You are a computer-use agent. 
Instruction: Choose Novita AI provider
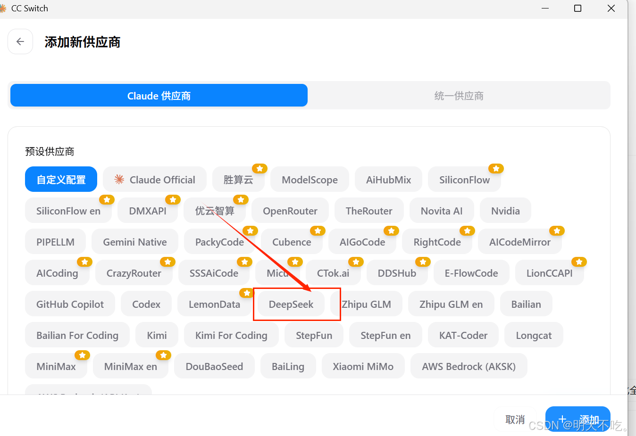pos(442,211)
